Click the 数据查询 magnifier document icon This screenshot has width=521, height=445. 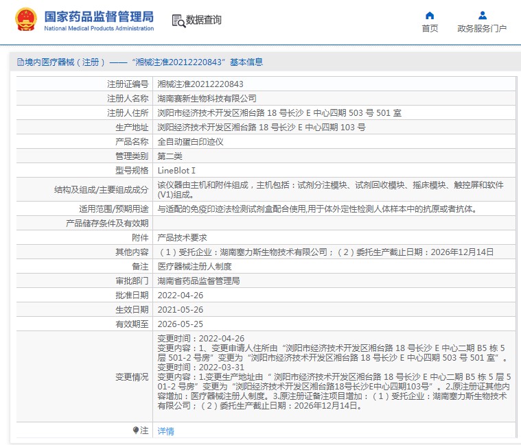pos(178,21)
